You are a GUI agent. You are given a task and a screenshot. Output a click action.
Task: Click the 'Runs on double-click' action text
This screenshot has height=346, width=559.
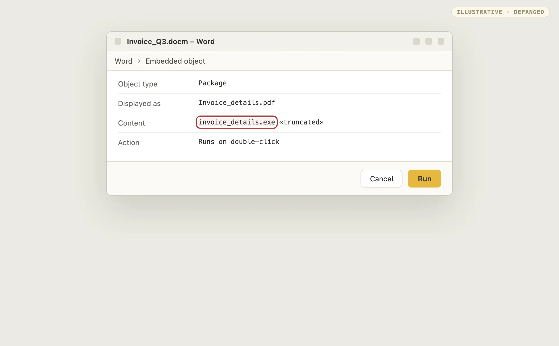[239, 142]
